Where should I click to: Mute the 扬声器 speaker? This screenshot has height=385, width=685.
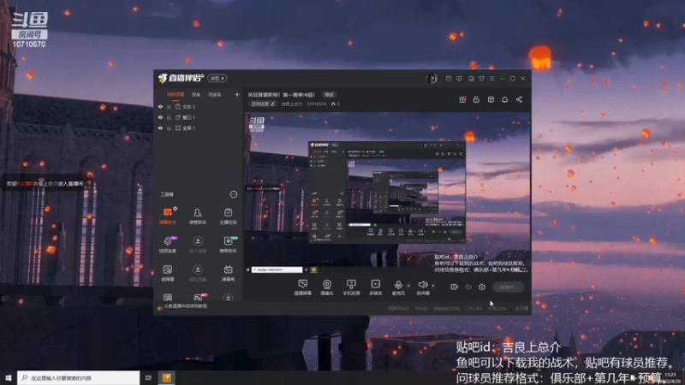tap(422, 287)
